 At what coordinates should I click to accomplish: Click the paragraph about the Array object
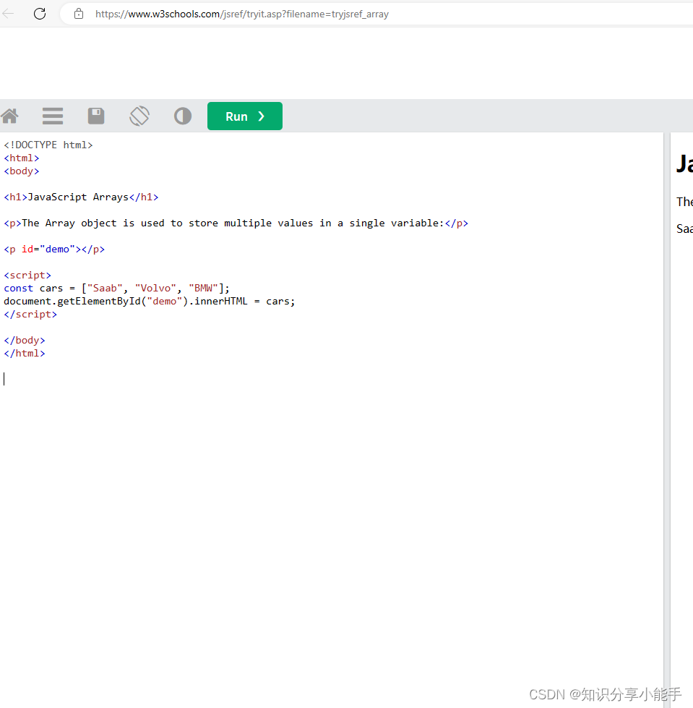(236, 223)
